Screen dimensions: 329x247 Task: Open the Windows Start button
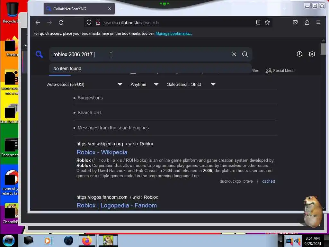[8, 241]
